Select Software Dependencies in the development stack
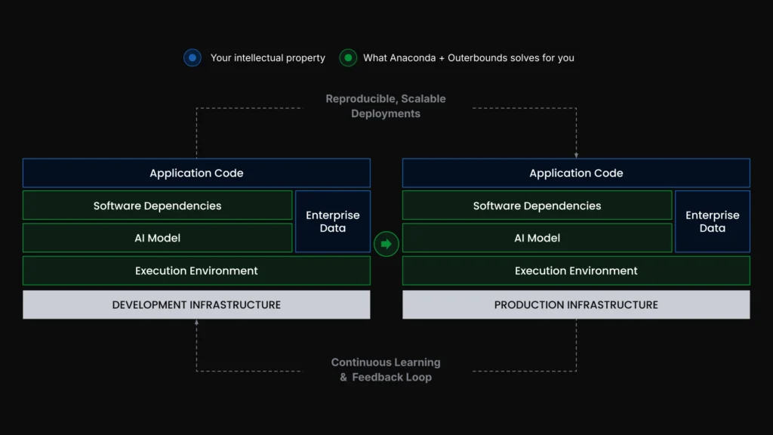Viewport: 773px width, 435px height. point(157,205)
